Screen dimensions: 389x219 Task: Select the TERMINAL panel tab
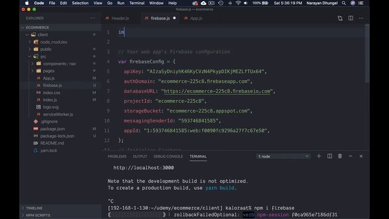(x=198, y=156)
